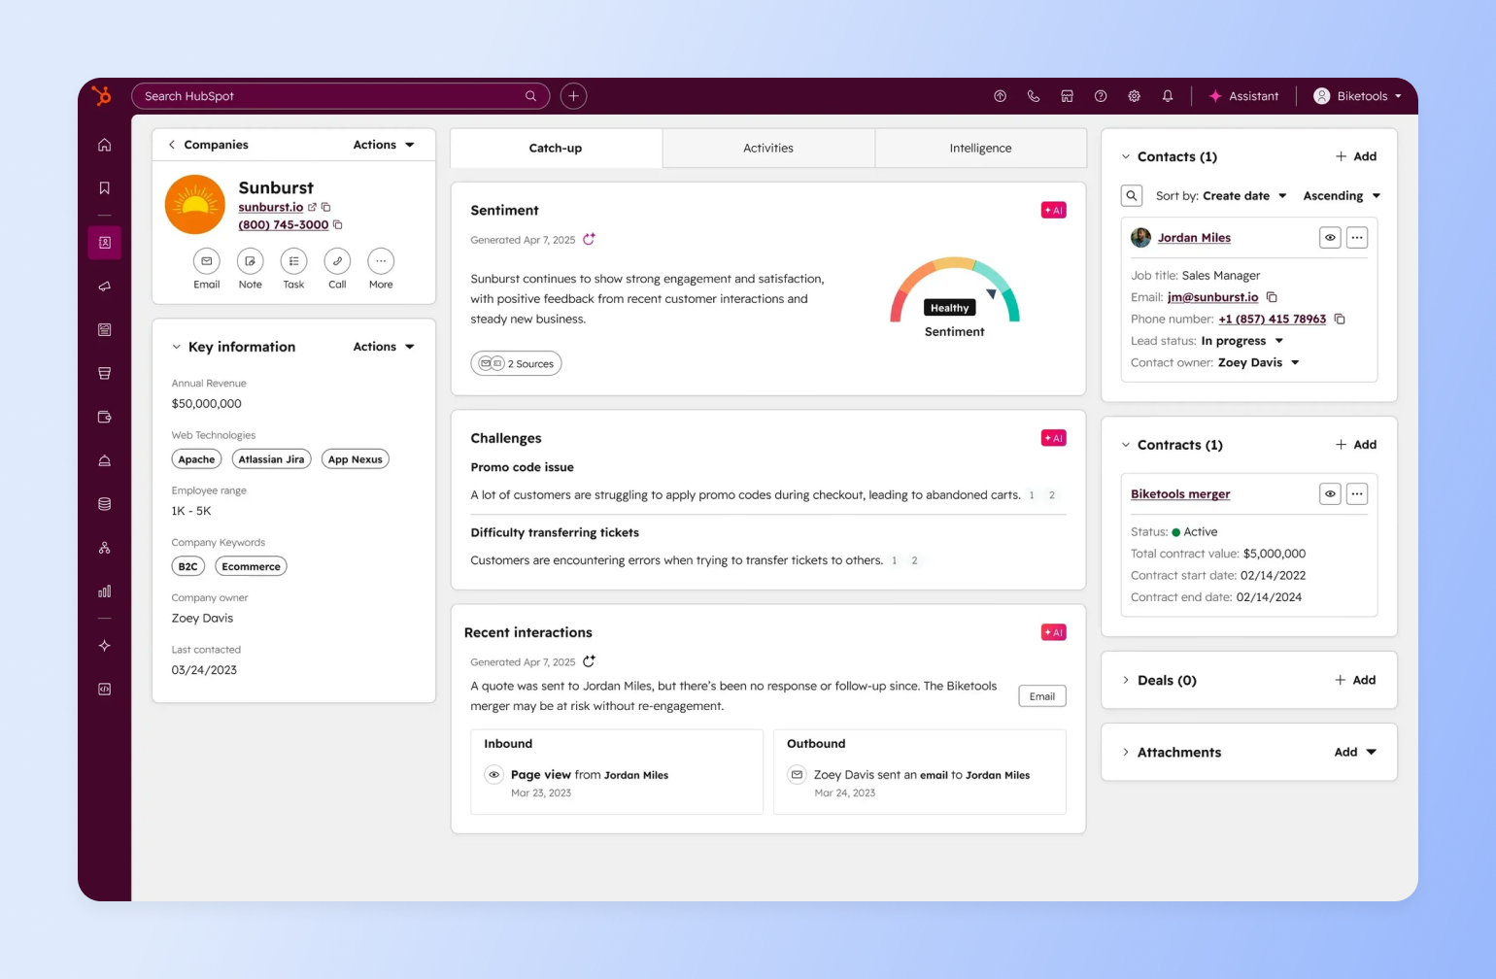Add a new contact in the Contacts panel

click(1356, 156)
